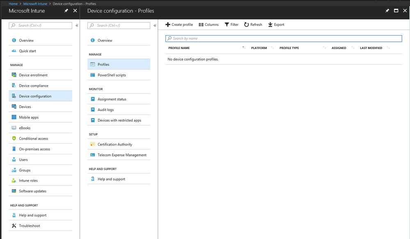Pin the Device configuration blade
The height and width of the screenshot is (239, 410).
point(387,11)
